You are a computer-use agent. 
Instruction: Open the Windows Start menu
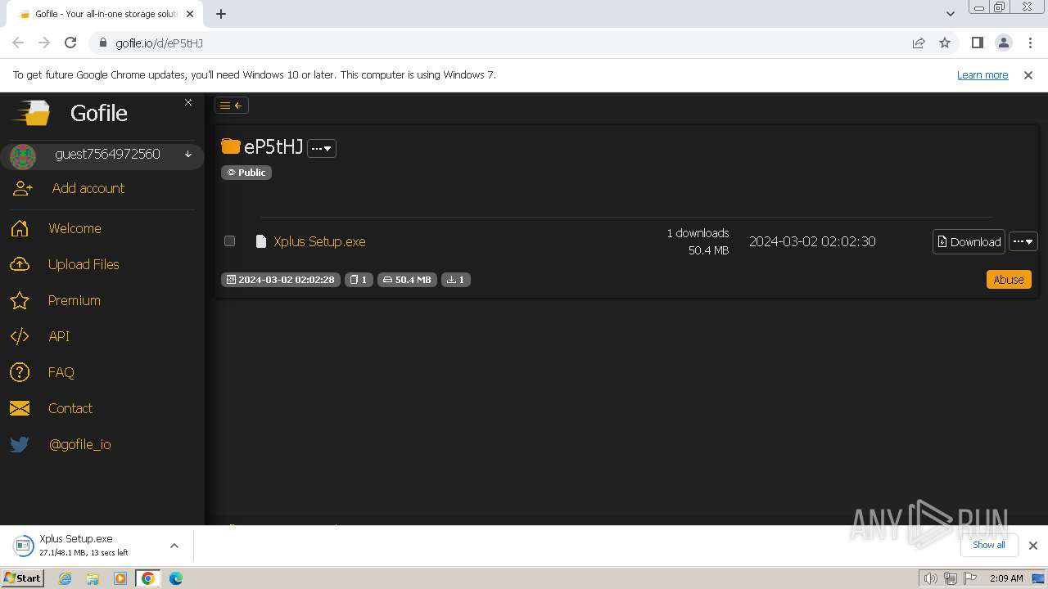point(22,578)
